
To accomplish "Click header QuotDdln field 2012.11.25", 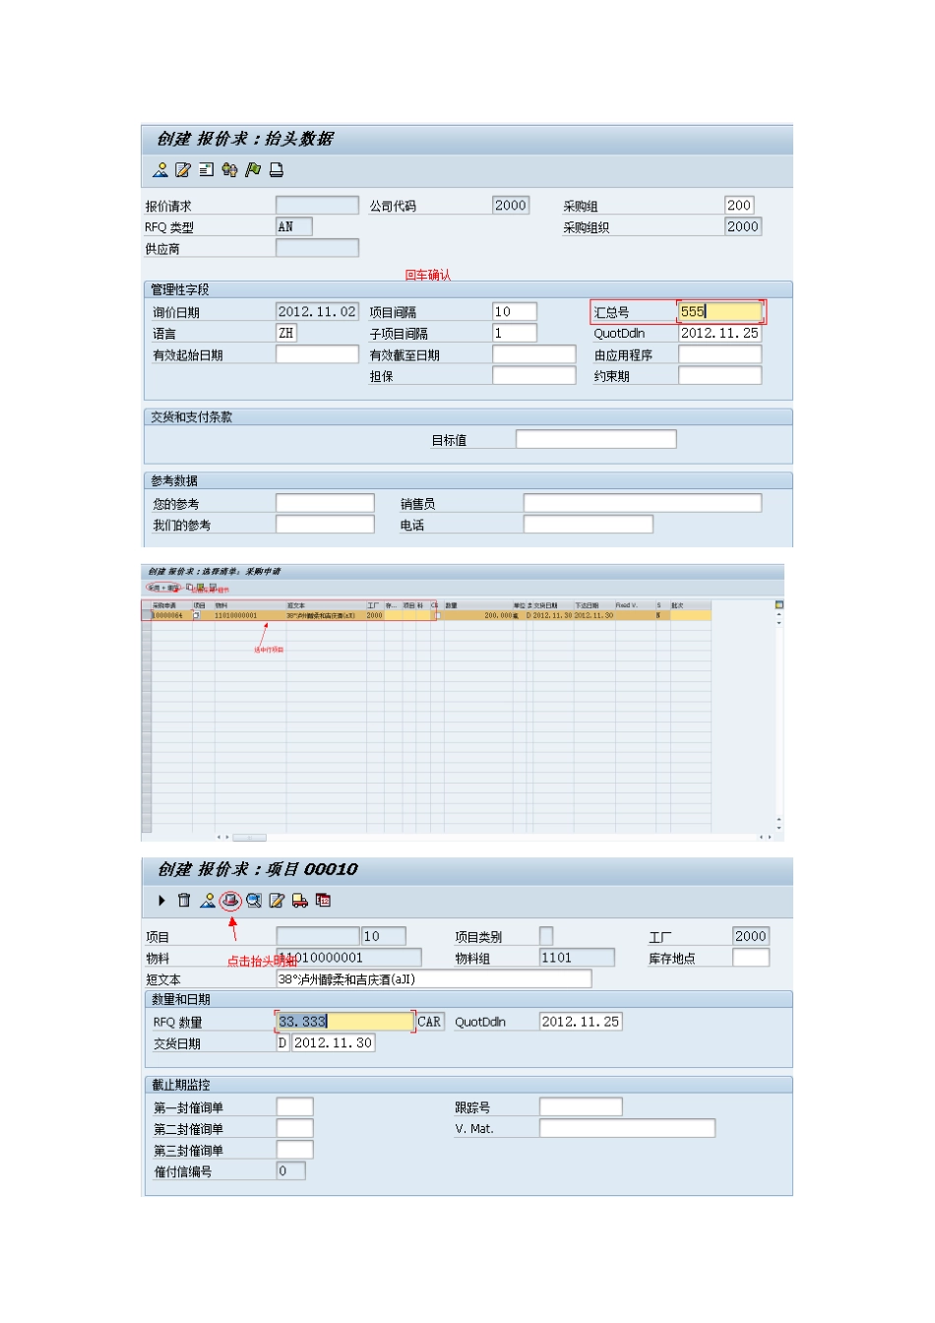I will pos(720,333).
